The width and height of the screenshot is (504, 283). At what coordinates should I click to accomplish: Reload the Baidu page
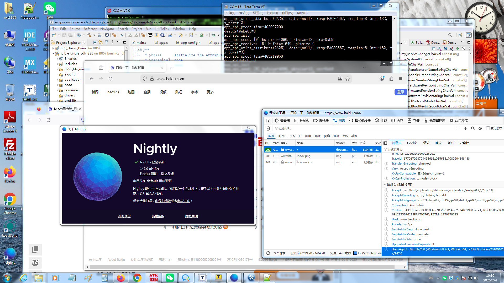pos(111,79)
